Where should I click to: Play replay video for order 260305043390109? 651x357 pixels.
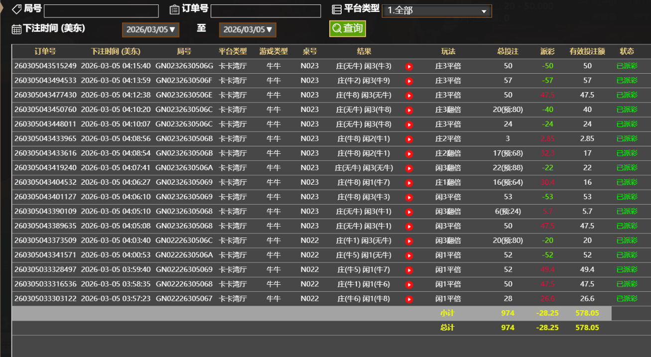coord(409,212)
